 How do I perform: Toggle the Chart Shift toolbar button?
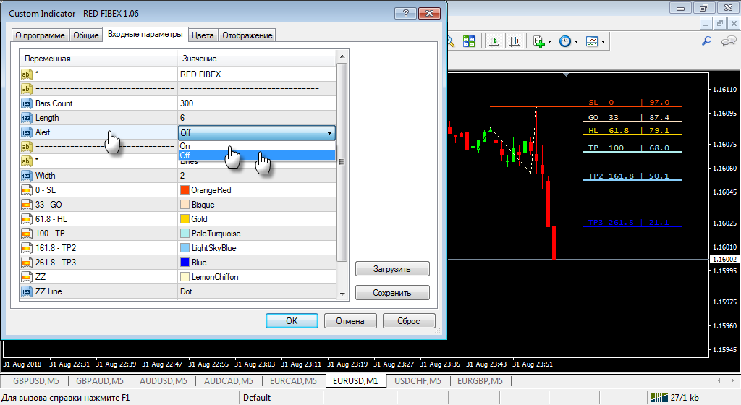(515, 41)
